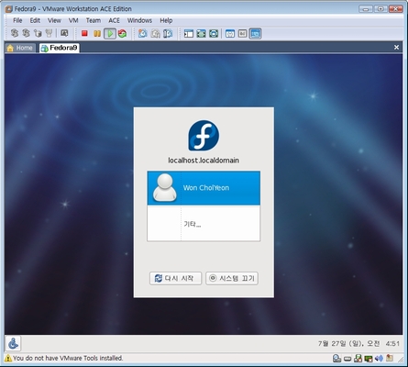Close the current tab with white X
The image size is (408, 367).
pos(396,48)
